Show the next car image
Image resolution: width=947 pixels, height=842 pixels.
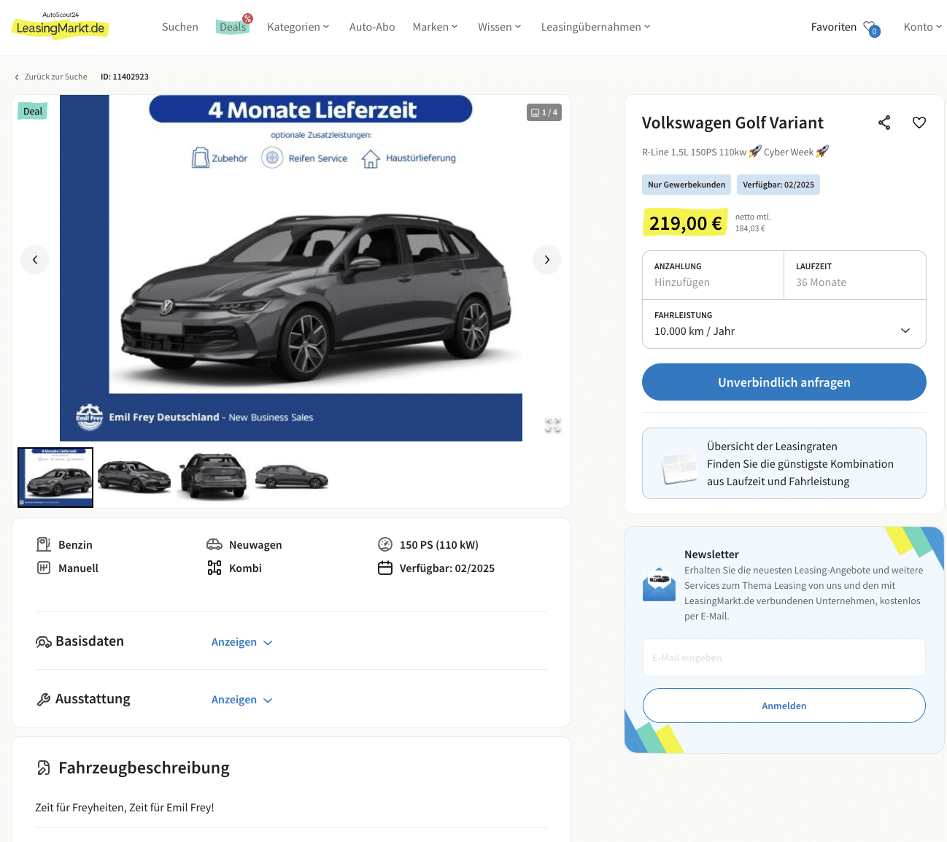(x=547, y=260)
